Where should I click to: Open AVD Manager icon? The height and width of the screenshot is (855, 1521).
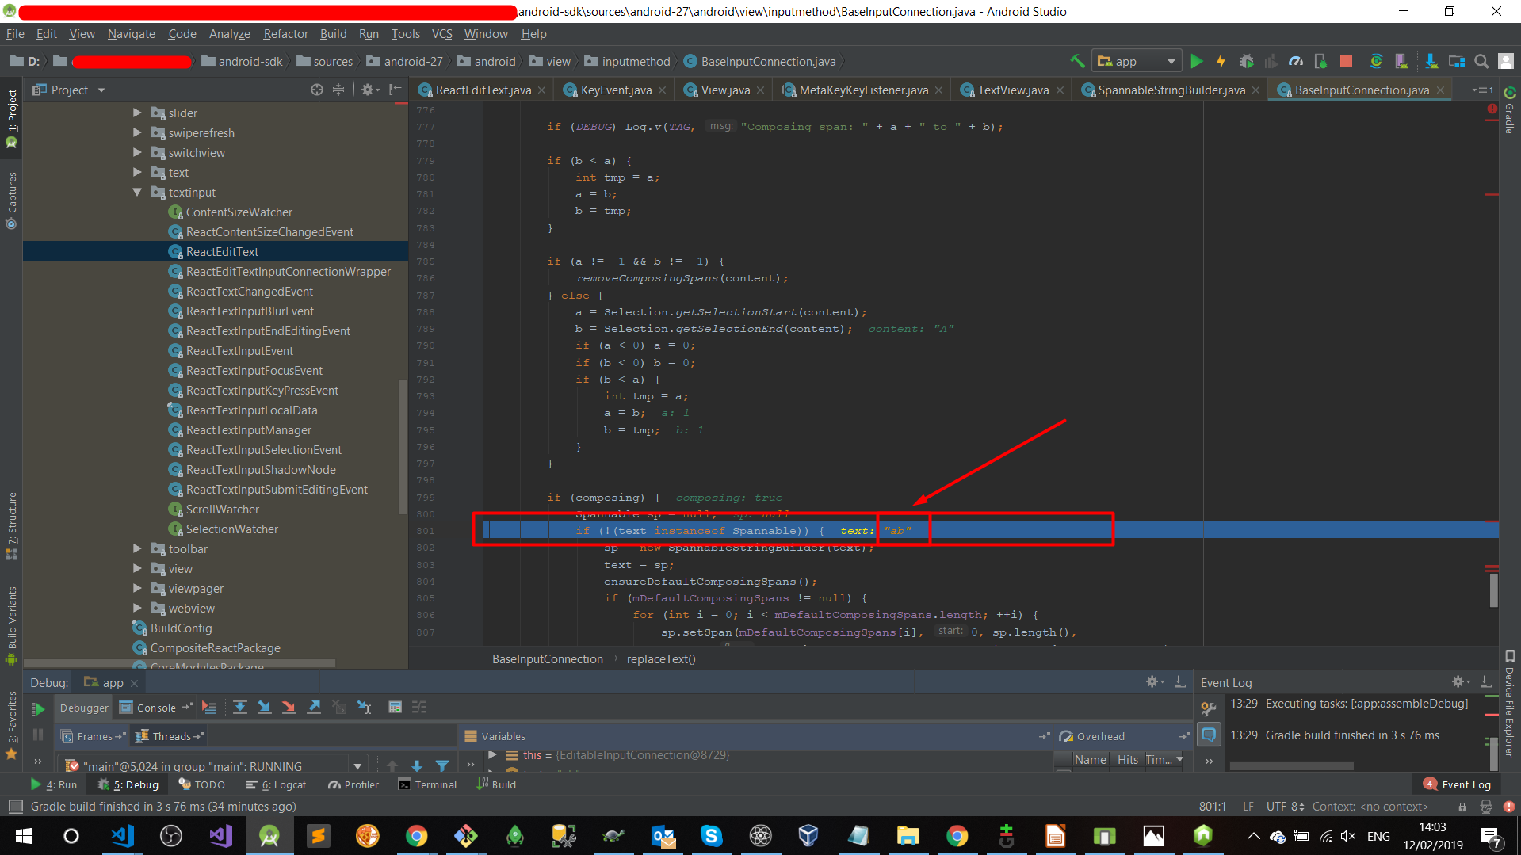(1401, 61)
